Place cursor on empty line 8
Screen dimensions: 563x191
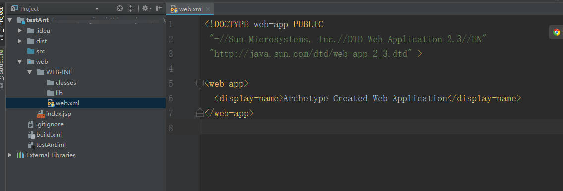click(381, 128)
